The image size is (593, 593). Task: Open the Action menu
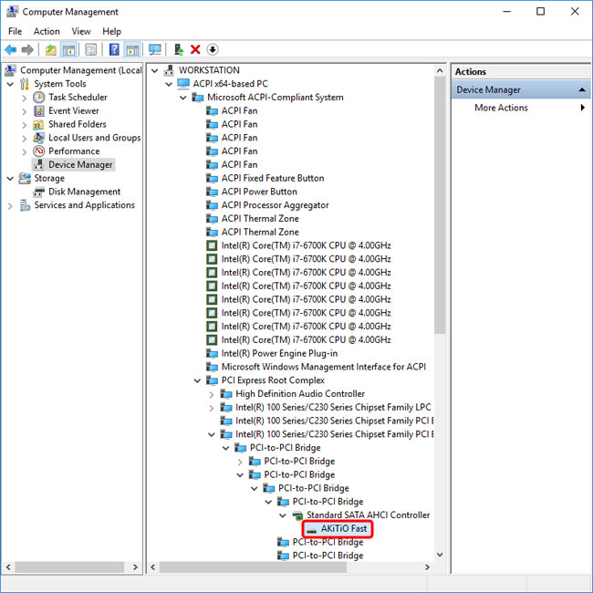47,31
